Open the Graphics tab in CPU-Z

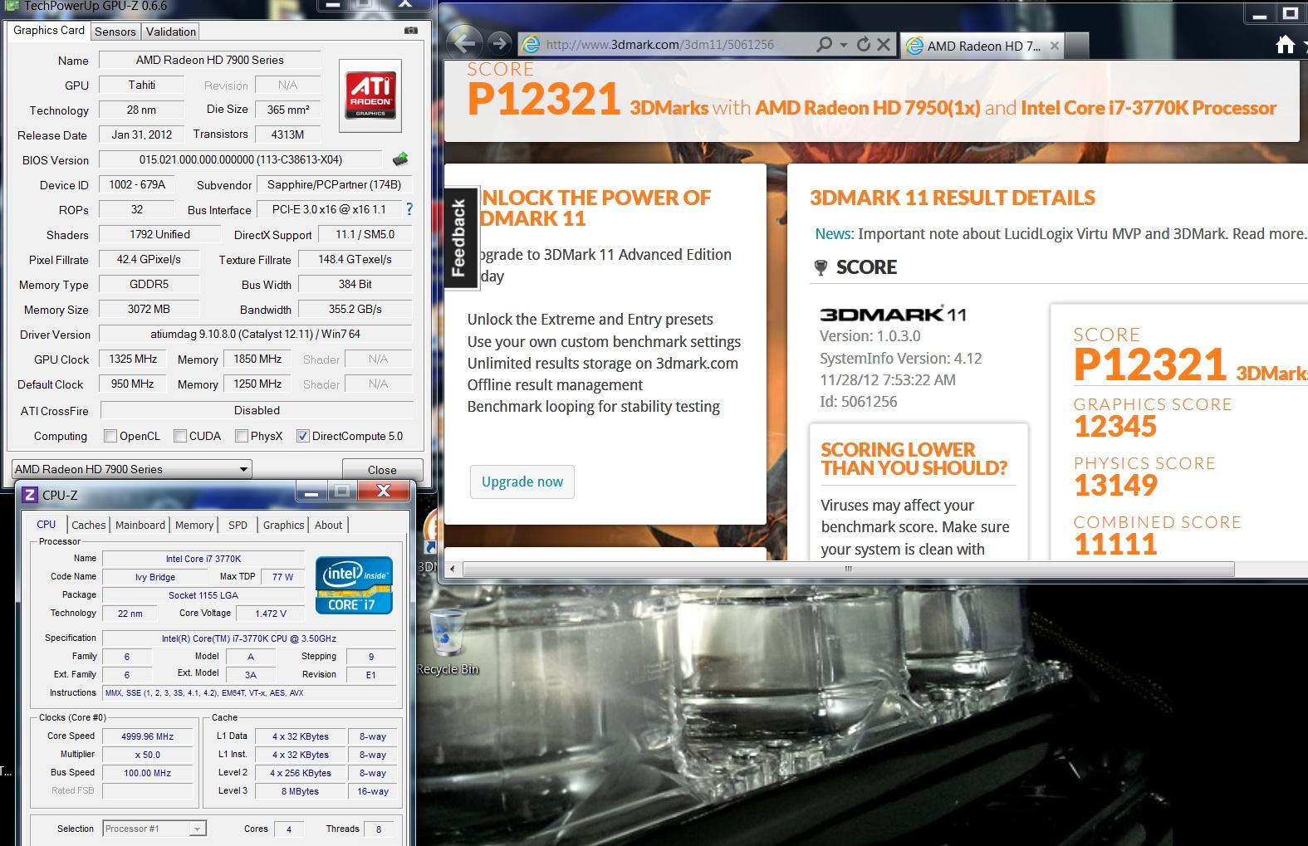[284, 525]
